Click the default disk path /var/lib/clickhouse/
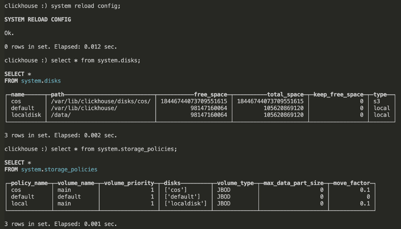The image size is (401, 229). point(84,108)
